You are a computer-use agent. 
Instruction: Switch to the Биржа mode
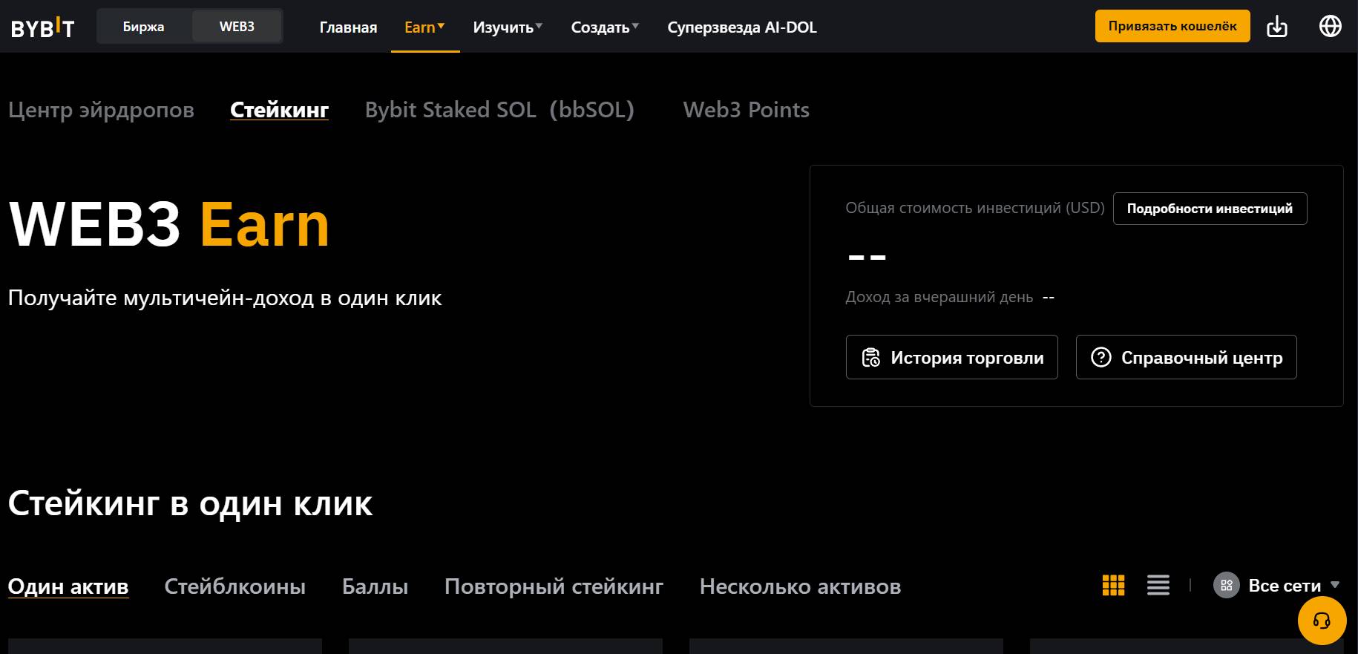pyautogui.click(x=144, y=27)
